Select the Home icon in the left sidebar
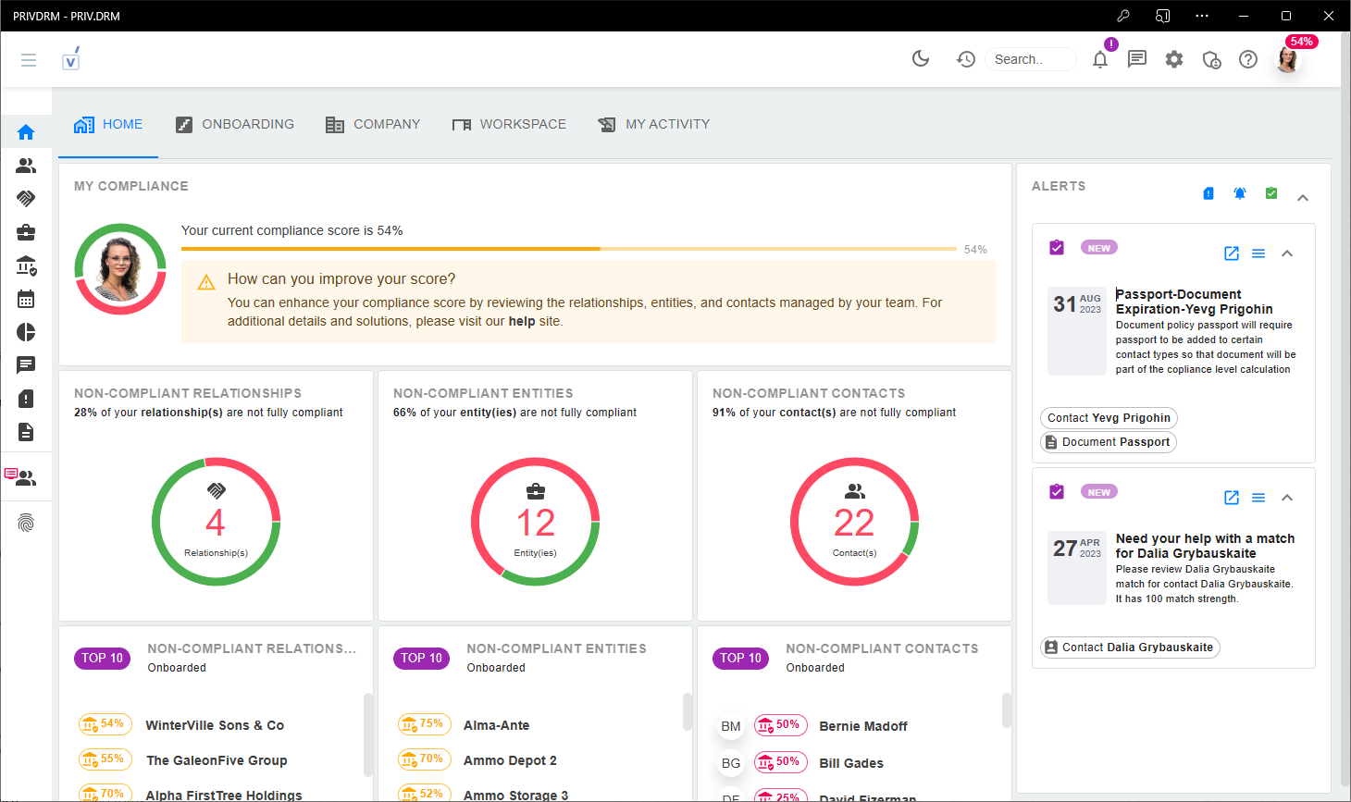This screenshot has height=802, width=1351. [x=26, y=131]
